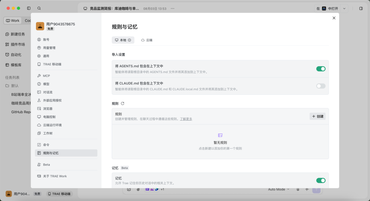The height and width of the screenshot is (201, 370).
Task: Open 自动化 in main sidebar
Action: tap(13, 55)
